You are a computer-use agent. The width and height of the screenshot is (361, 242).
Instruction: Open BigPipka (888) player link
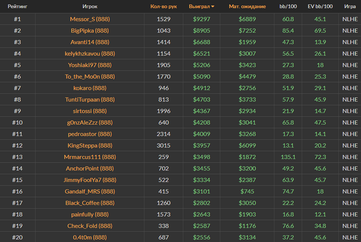click(x=90, y=30)
